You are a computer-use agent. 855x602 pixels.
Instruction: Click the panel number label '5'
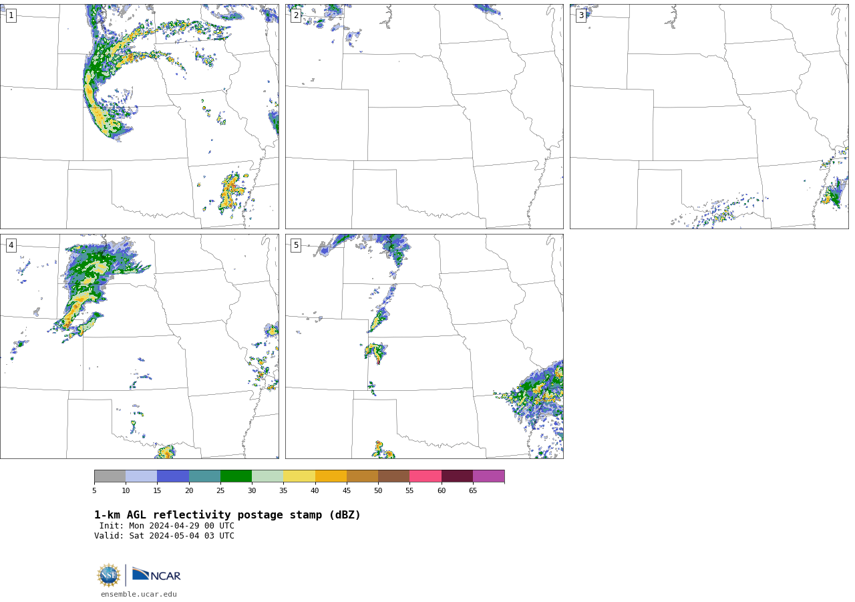pos(296,245)
